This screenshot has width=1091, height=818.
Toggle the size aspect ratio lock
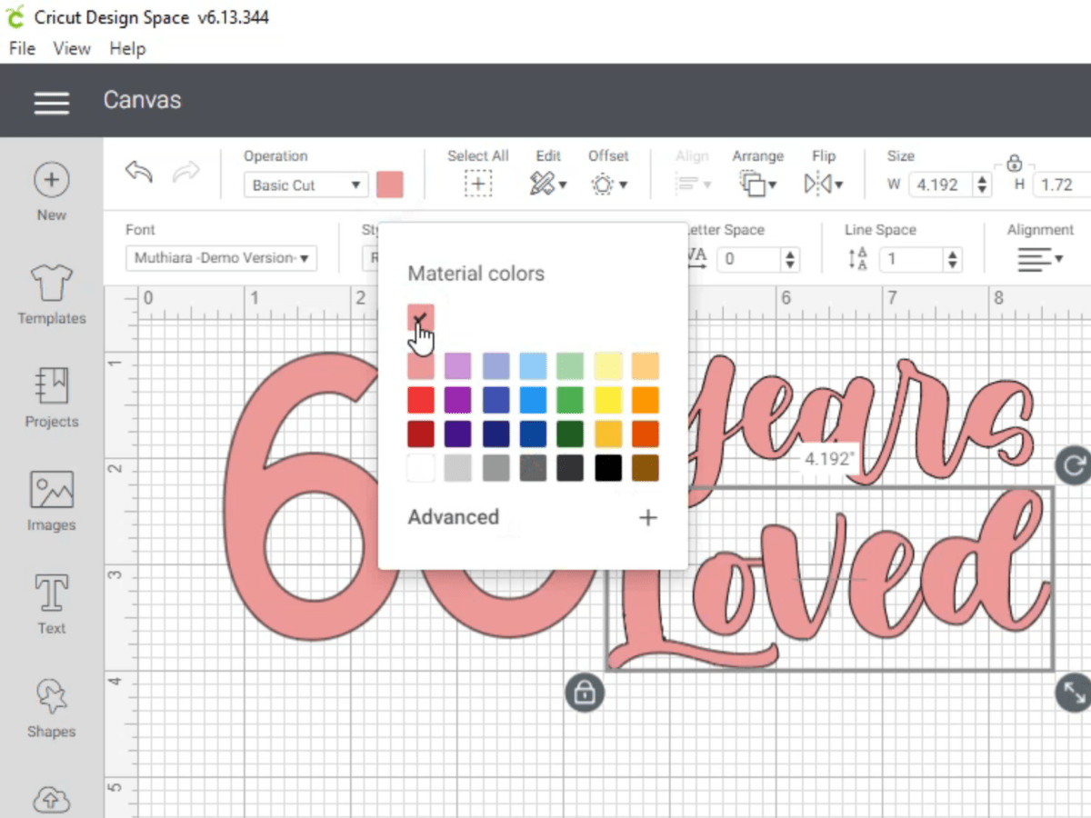1015,164
